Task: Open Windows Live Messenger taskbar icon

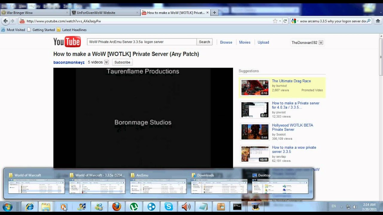Action: point(99,207)
